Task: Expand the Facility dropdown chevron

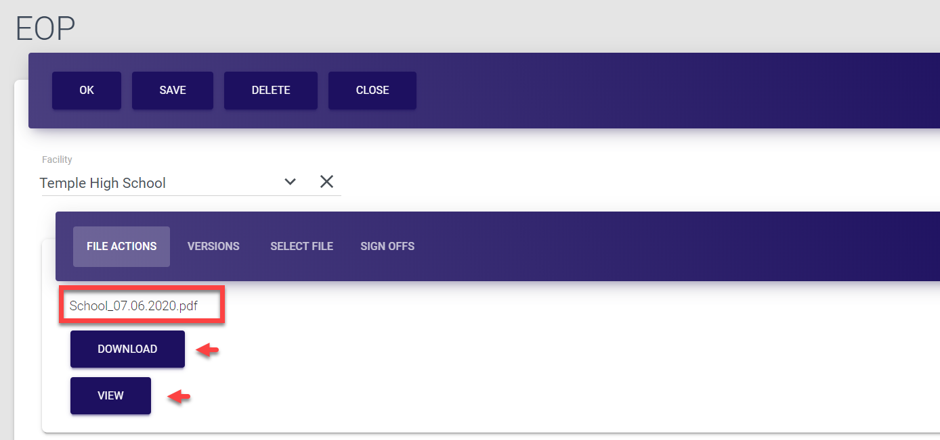Action: click(x=291, y=182)
